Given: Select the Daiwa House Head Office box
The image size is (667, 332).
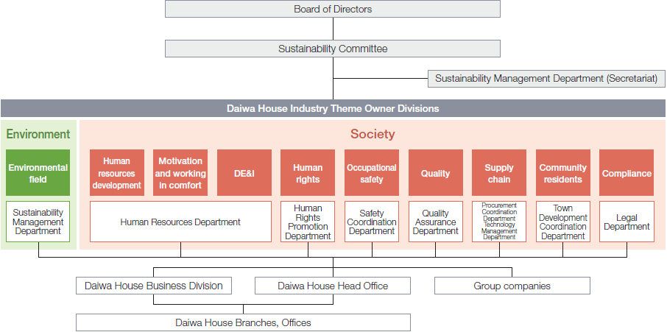Looking at the screenshot, I should click(333, 286).
